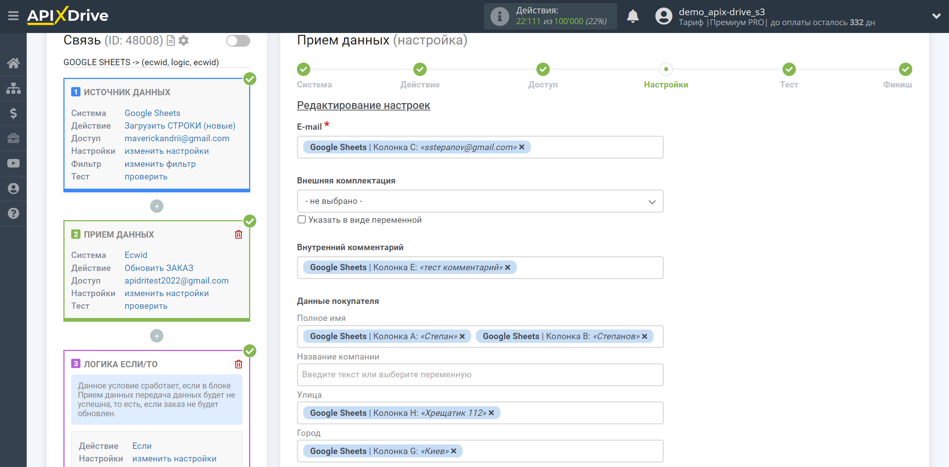Remove Колонка B Степанов tag

pyautogui.click(x=645, y=336)
